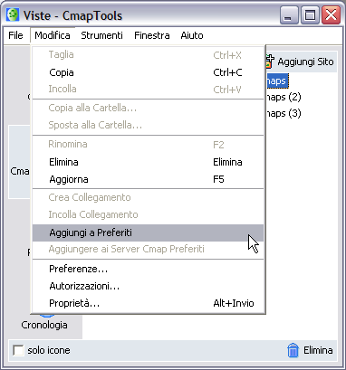
Task: Collapse the open Modifica menu
Action: [53, 35]
